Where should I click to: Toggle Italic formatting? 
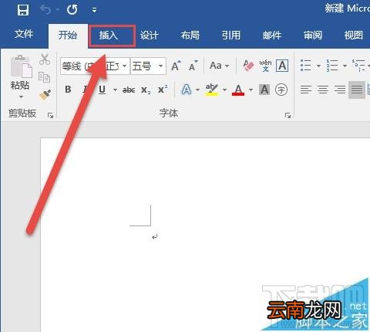86,90
